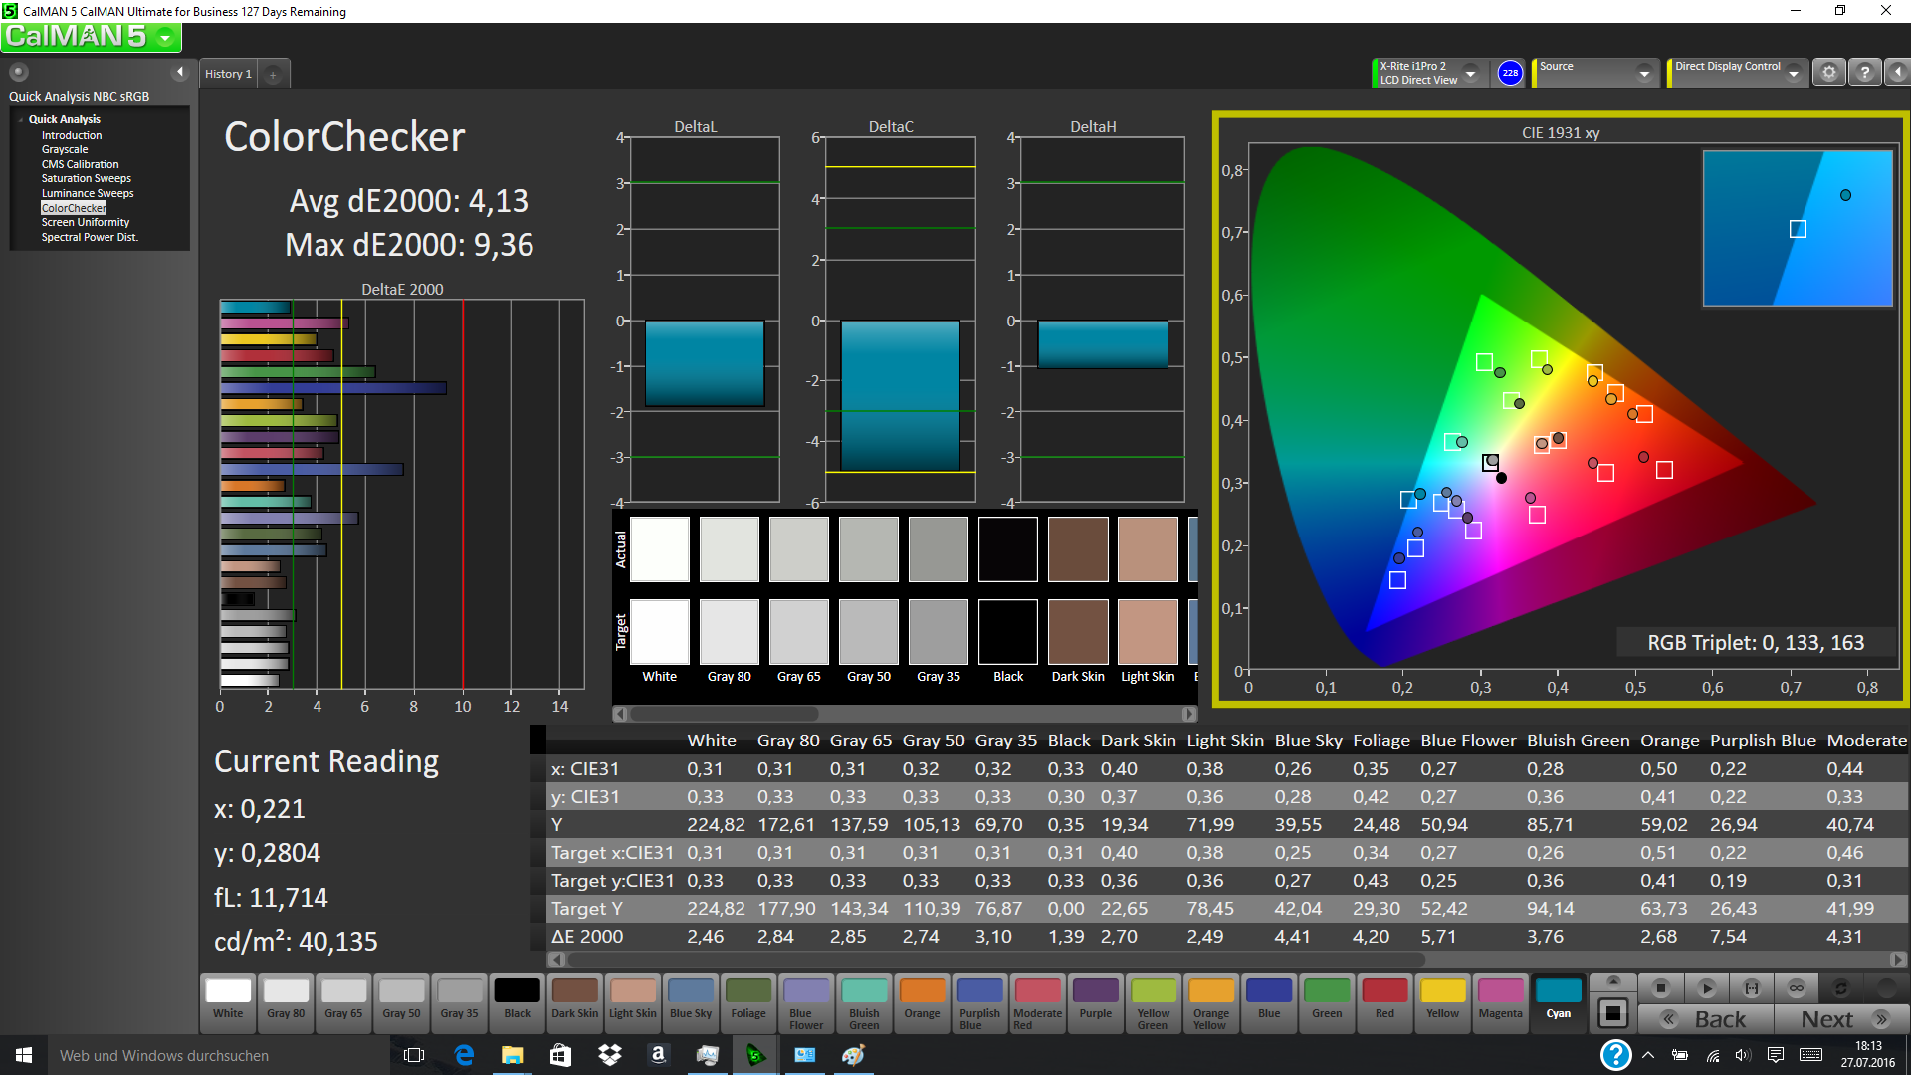This screenshot has height=1075, width=1911.
Task: Click the infinity continuous read icon
Action: pyautogui.click(x=1796, y=988)
